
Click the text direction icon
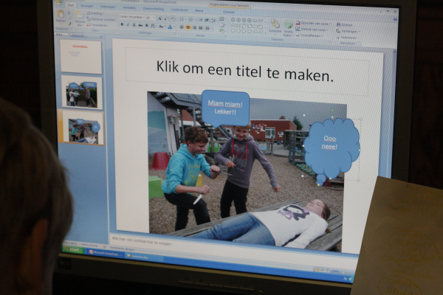[223, 19]
